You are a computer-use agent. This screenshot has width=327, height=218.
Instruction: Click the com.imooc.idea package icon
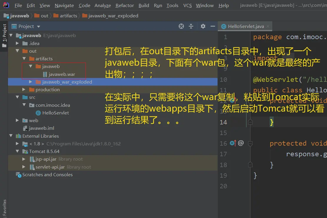(x=32, y=105)
